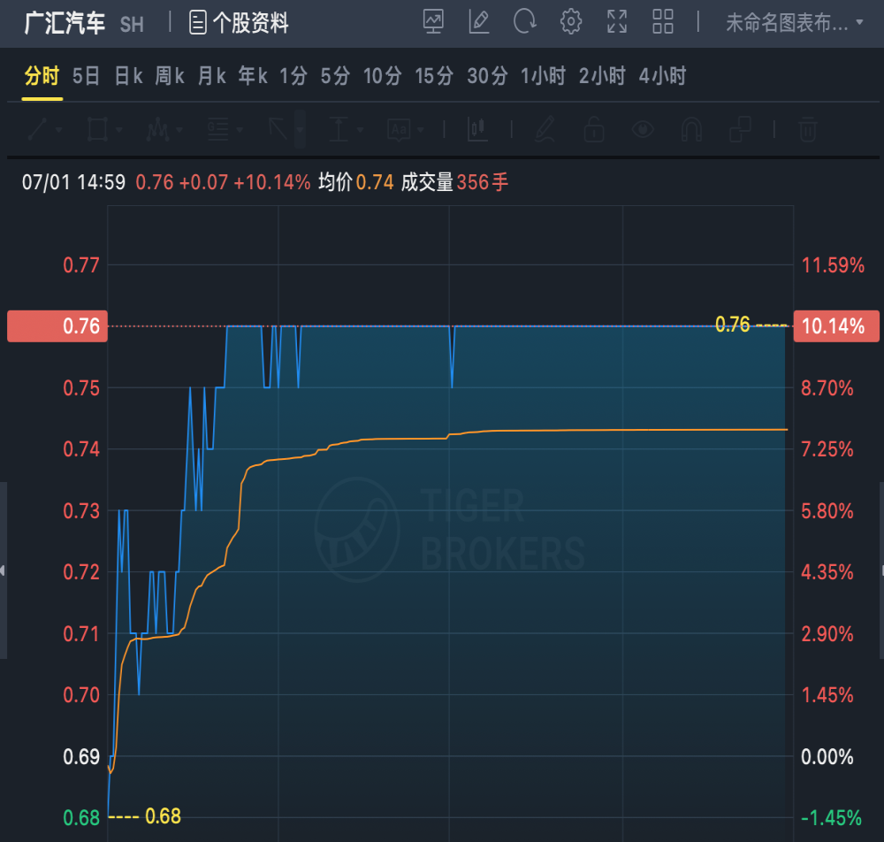Select the 5分 interval
Viewport: 884px width, 842px height.
pyautogui.click(x=335, y=75)
